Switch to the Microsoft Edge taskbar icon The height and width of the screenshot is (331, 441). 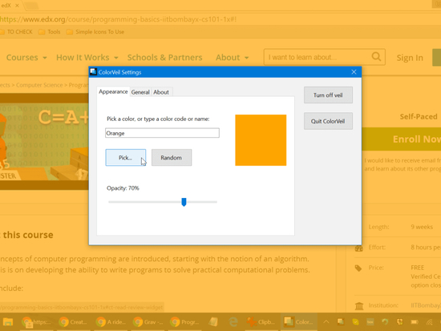tap(233, 321)
